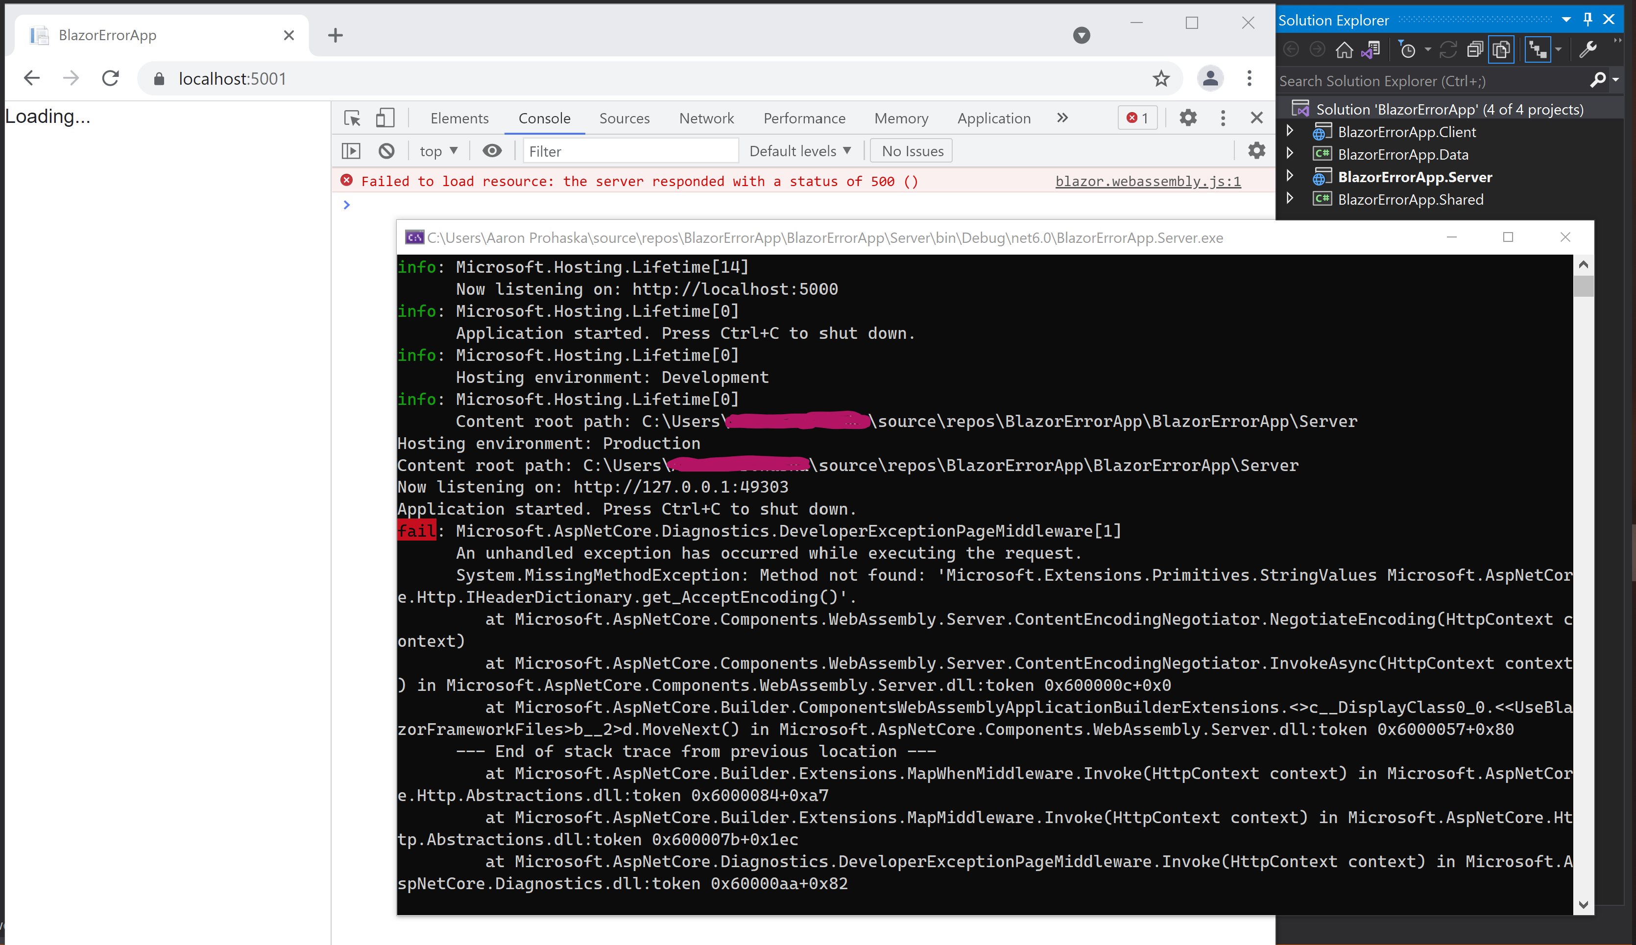Viewport: 1636px width, 945px height.
Task: Enable Show All Files in Solution Explorer
Action: pyautogui.click(x=1501, y=49)
